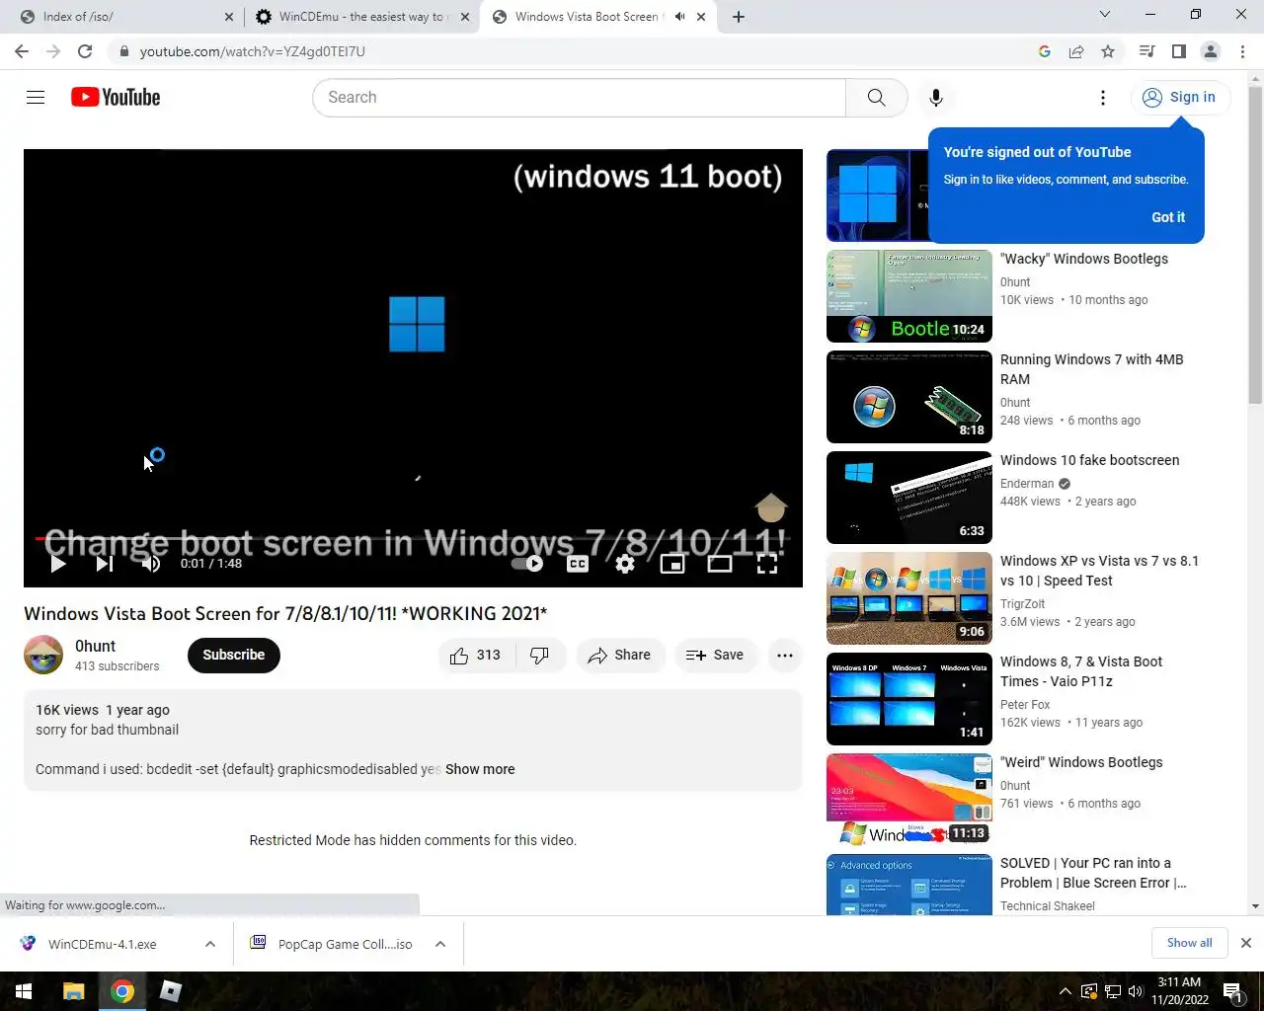
Task: Open the notification center
Action: [x=1232, y=991]
